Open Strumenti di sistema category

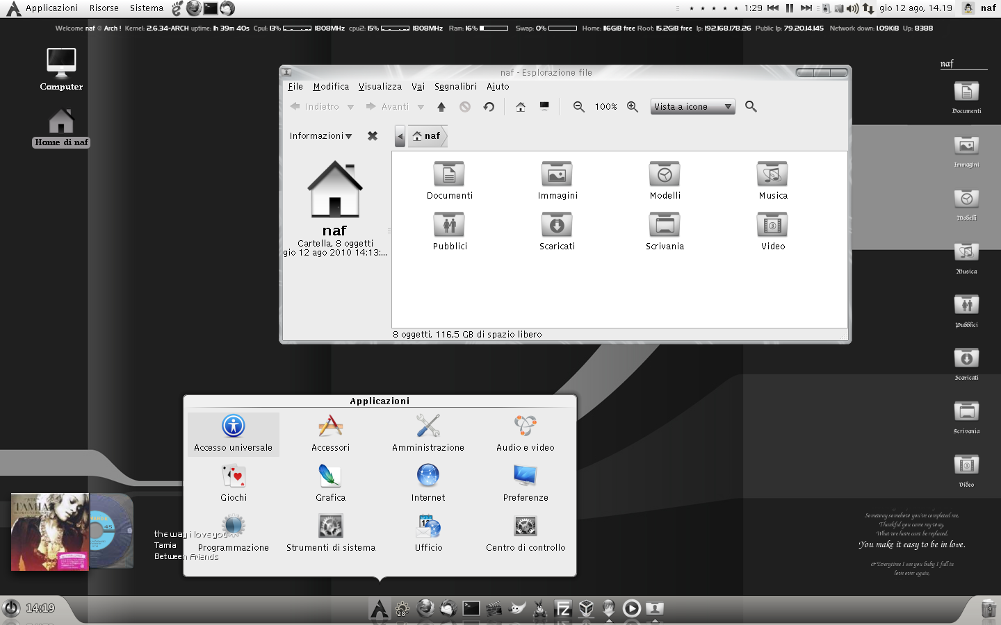click(x=331, y=534)
